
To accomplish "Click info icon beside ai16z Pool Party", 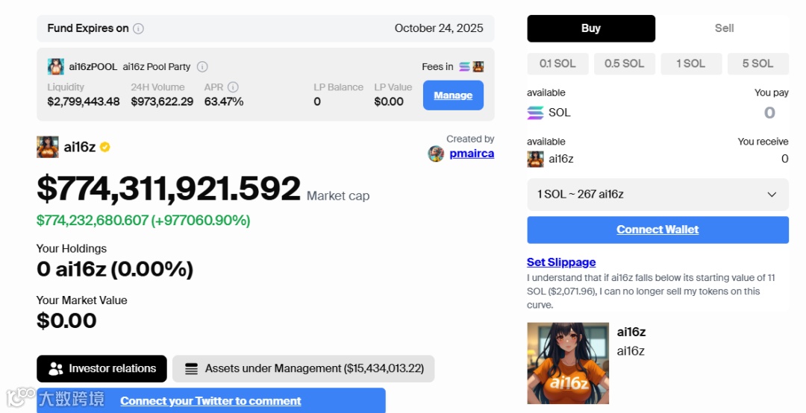I will pos(202,67).
